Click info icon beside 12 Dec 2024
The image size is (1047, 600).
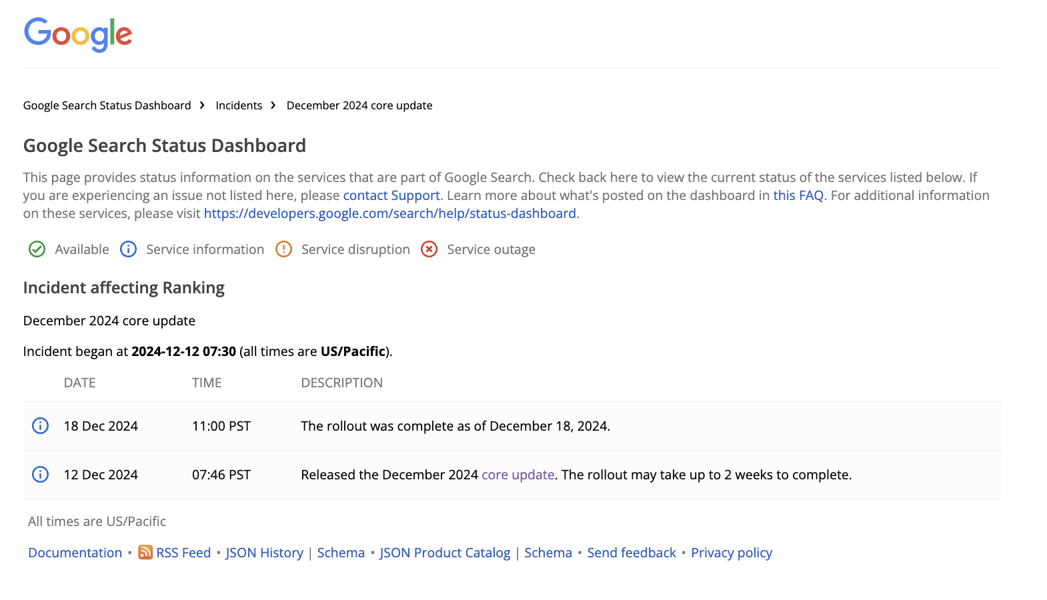coord(41,475)
